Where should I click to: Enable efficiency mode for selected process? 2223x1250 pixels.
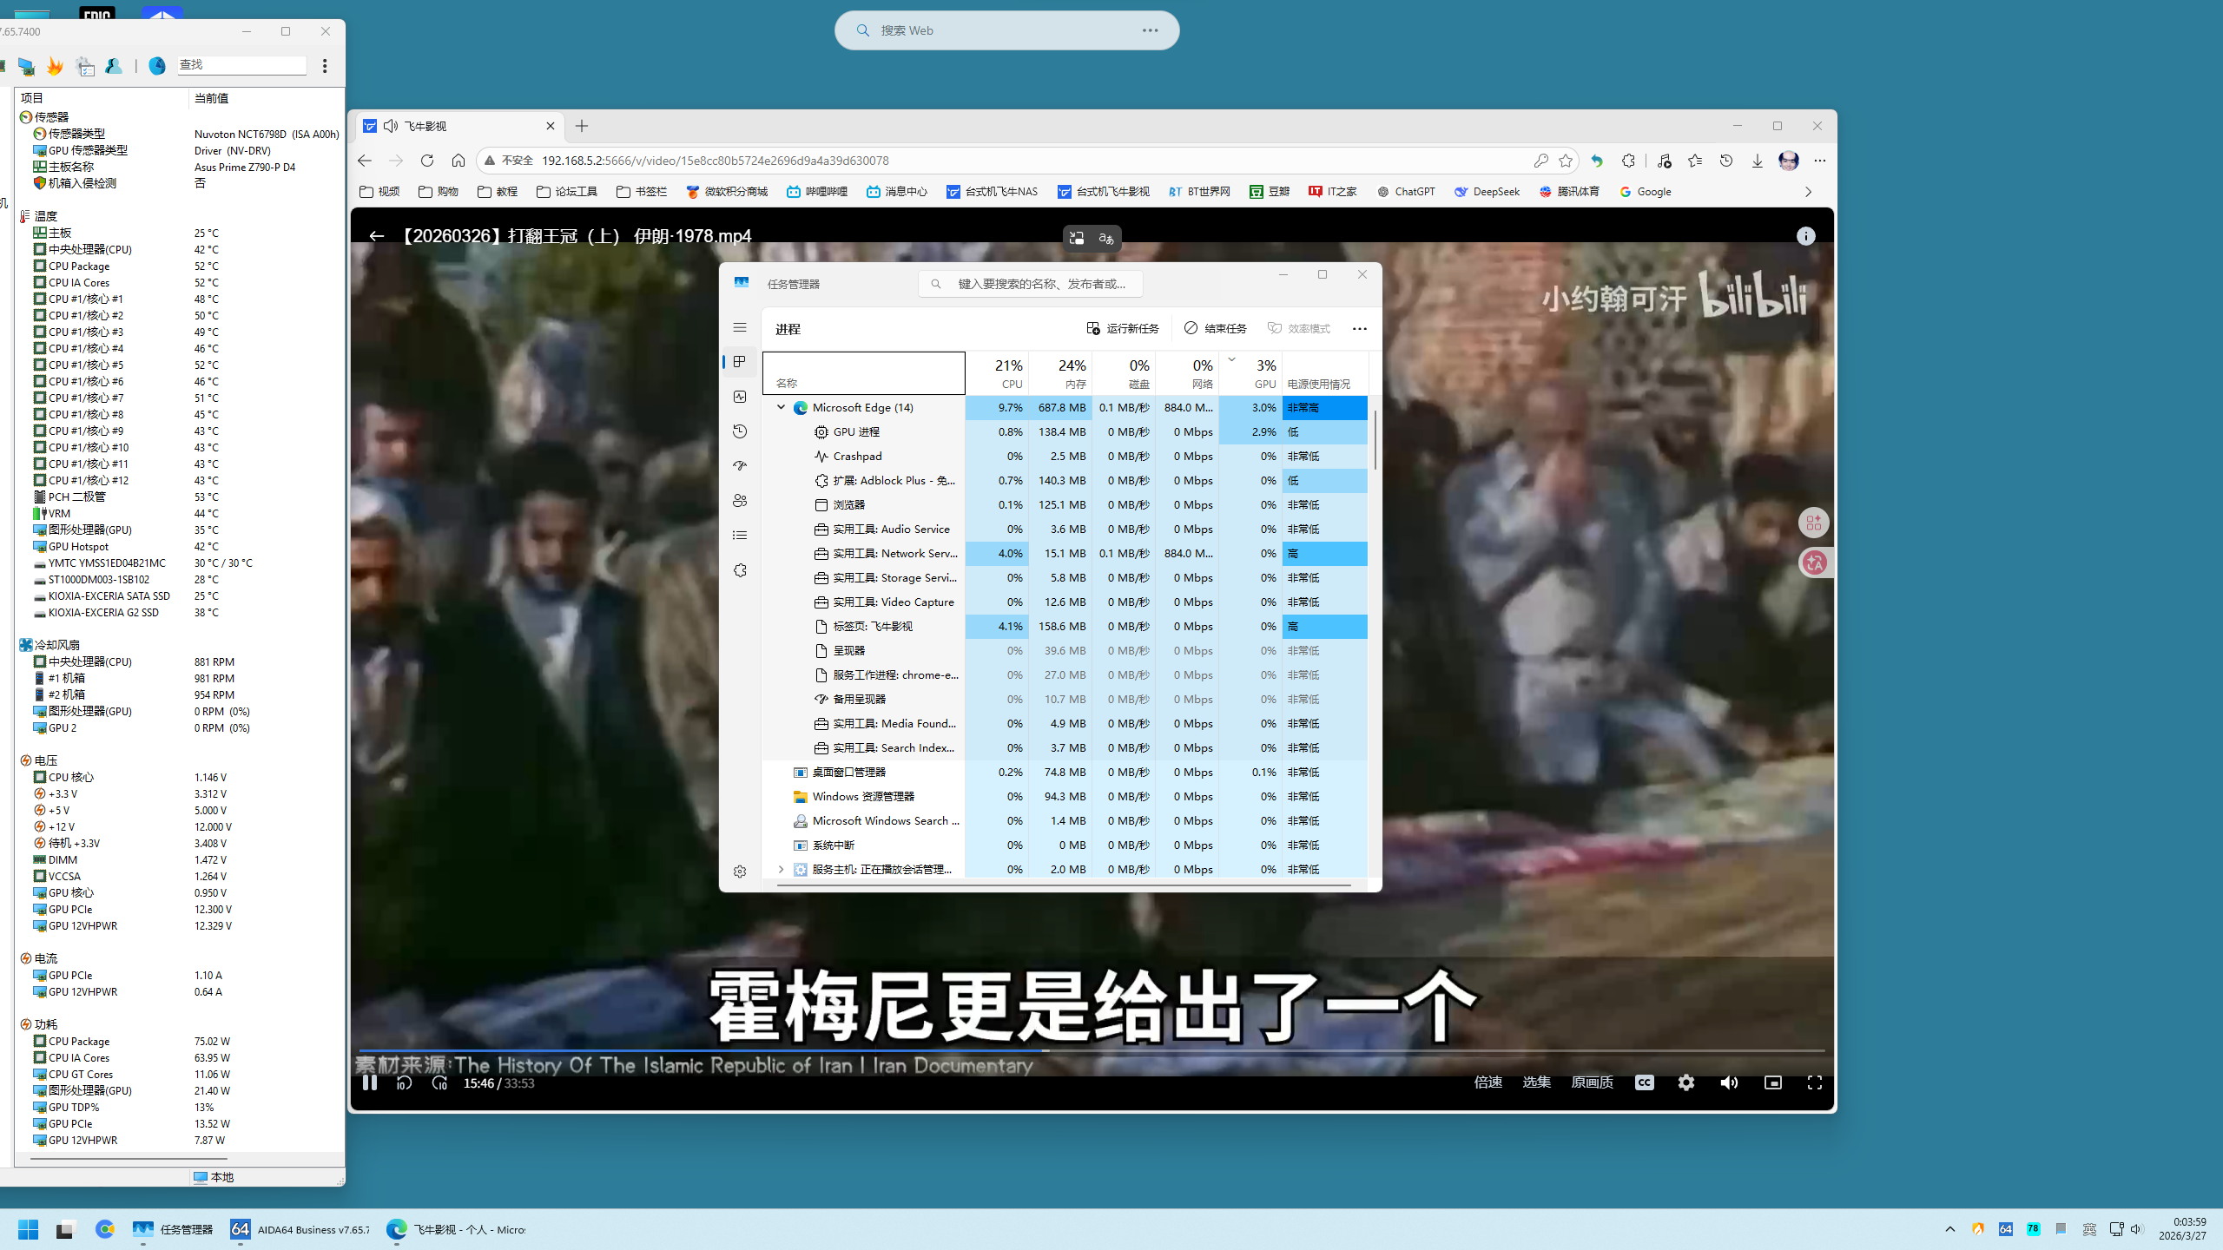1299,328
